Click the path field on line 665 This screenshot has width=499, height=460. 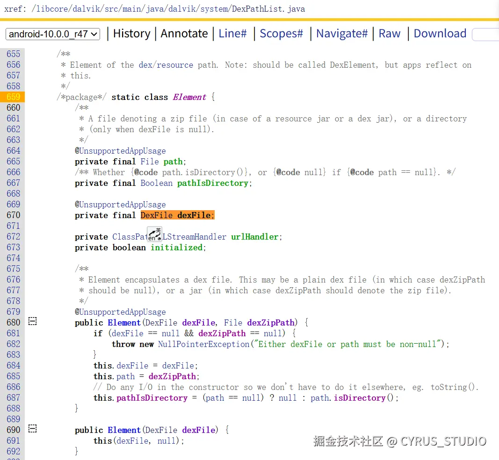[173, 162]
